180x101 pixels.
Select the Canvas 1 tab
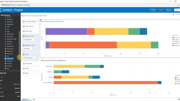click(x=25, y=99)
